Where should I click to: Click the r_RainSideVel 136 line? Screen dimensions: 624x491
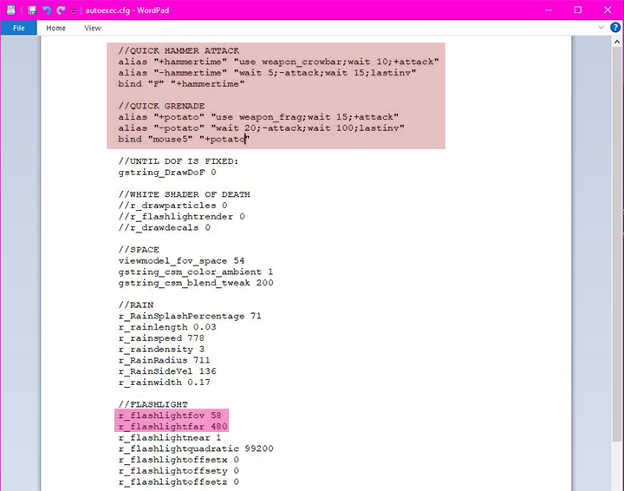click(x=167, y=371)
